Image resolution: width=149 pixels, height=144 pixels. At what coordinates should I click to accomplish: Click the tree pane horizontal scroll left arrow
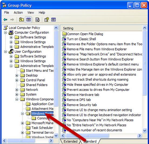pos(4,141)
